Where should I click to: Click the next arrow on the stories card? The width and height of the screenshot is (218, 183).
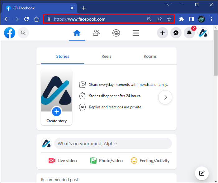pos(165,97)
